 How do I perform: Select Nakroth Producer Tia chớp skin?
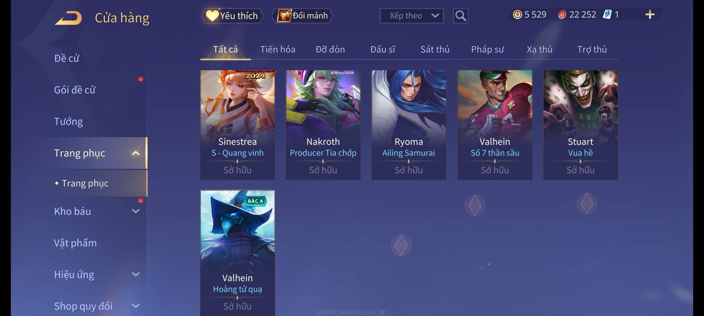pyautogui.click(x=323, y=125)
